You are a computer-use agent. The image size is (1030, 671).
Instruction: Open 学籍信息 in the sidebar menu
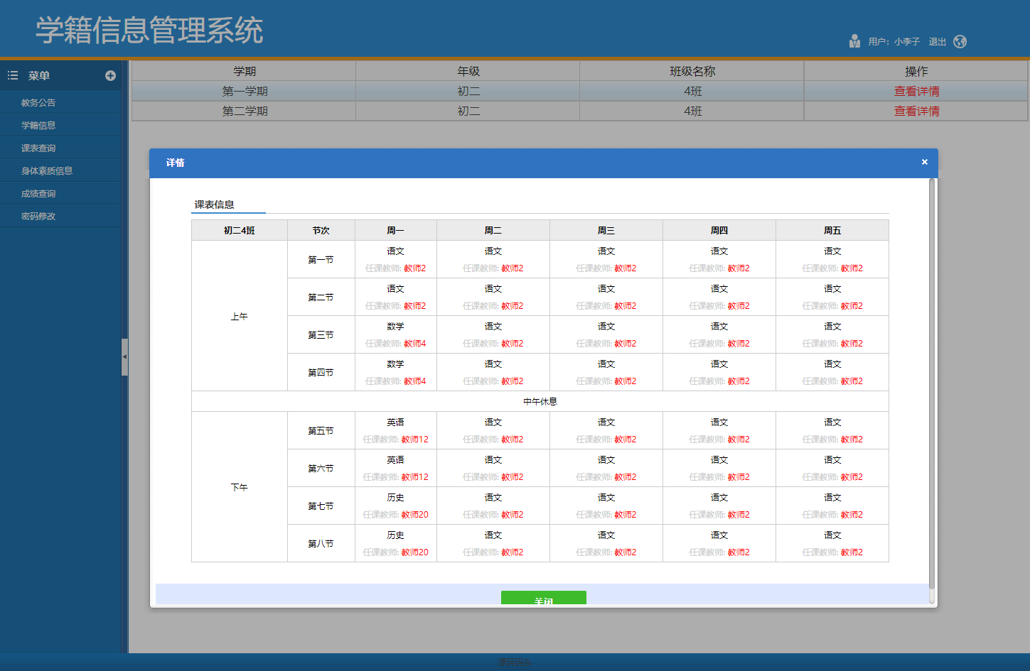click(38, 125)
